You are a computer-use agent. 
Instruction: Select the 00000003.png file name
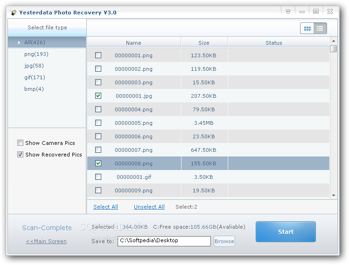point(134,82)
